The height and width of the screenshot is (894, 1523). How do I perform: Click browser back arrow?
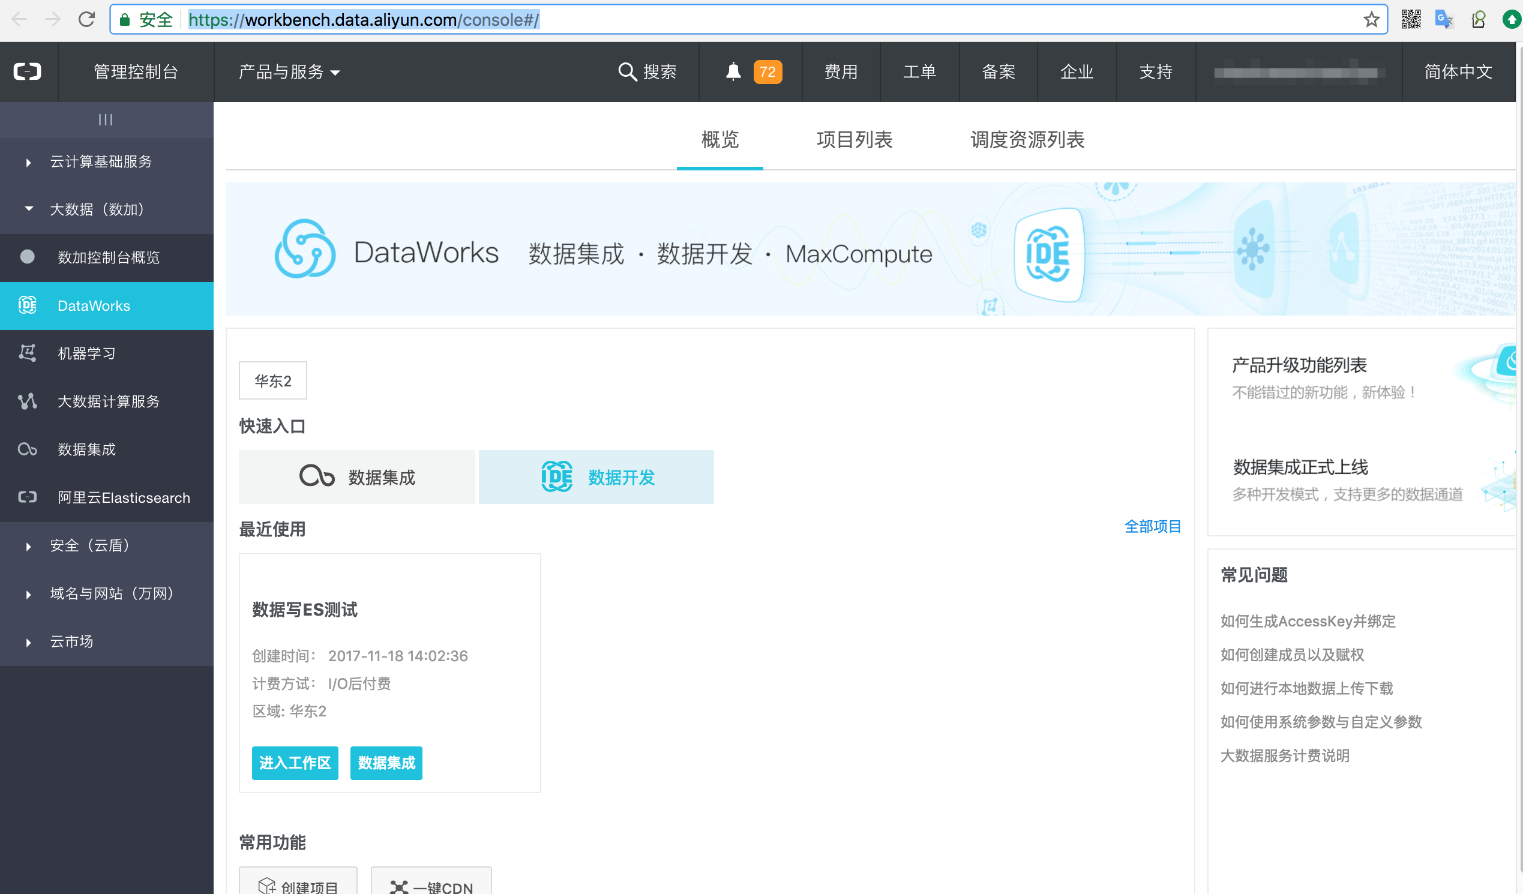pyautogui.click(x=19, y=19)
